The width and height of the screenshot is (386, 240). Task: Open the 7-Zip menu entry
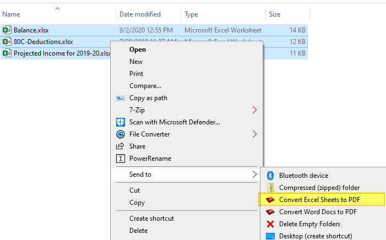tap(137, 110)
